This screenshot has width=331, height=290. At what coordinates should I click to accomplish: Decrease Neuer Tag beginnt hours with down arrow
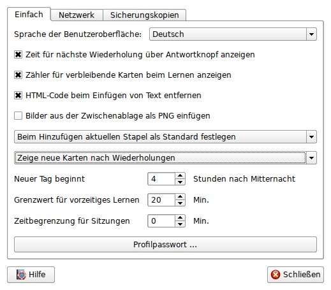click(180, 182)
